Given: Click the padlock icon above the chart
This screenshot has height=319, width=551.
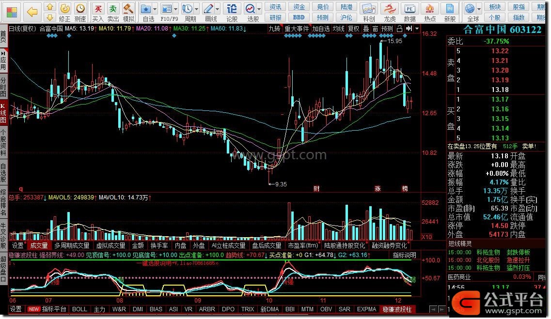Looking at the screenshot, I should click(x=399, y=29).
